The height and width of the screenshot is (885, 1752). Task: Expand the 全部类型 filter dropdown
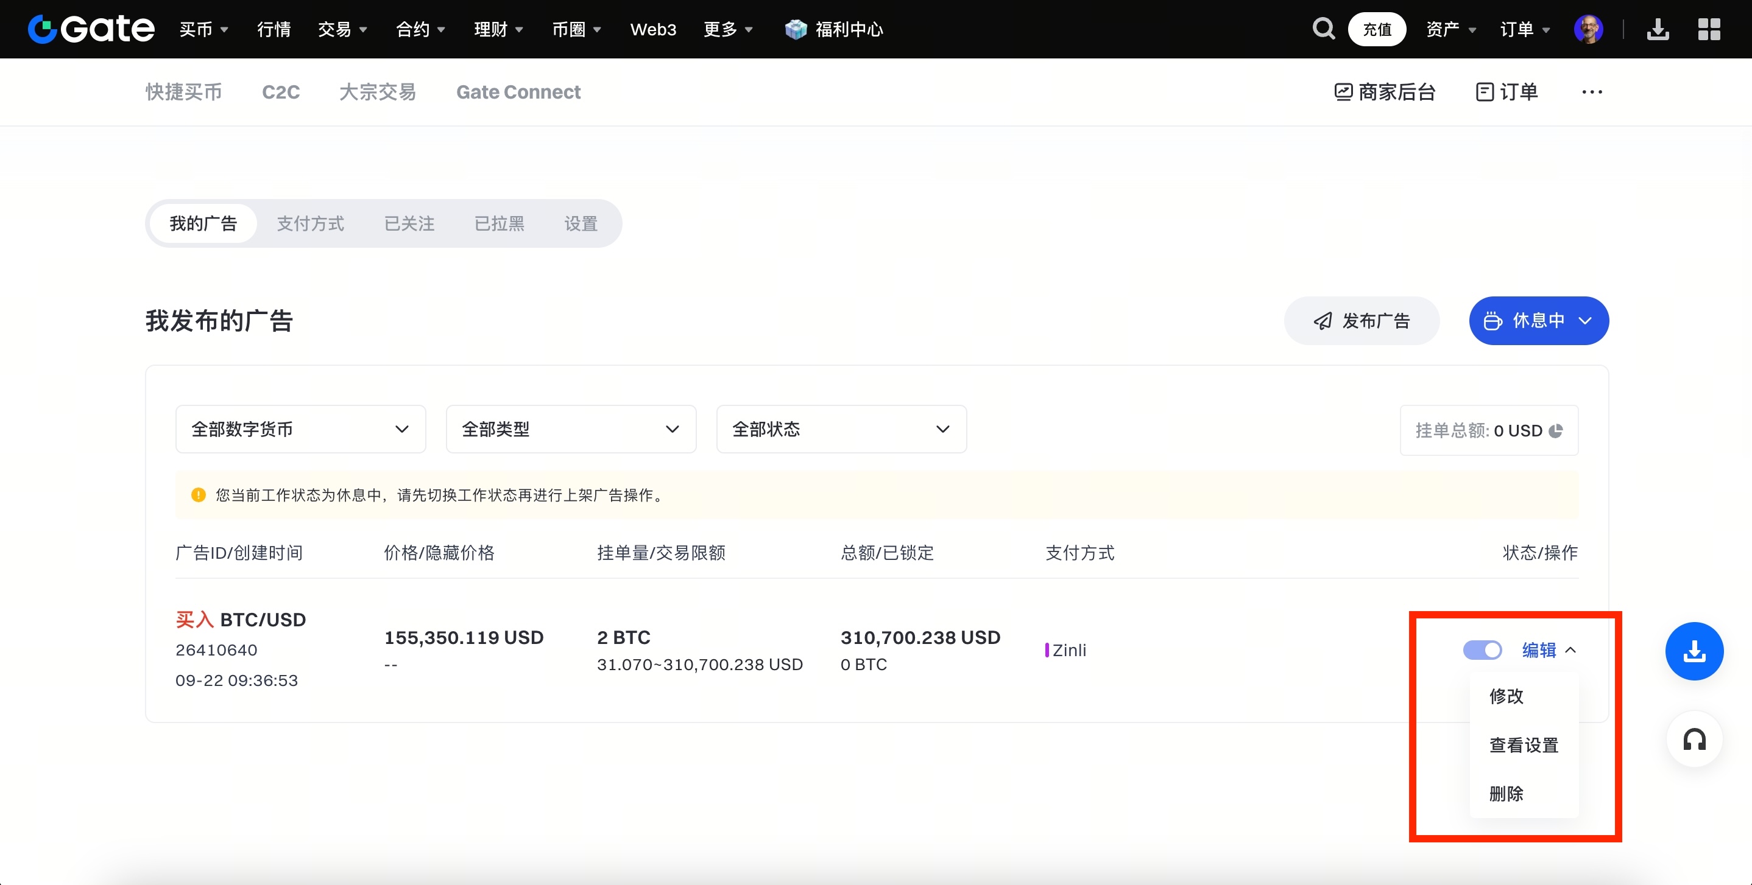tap(571, 429)
